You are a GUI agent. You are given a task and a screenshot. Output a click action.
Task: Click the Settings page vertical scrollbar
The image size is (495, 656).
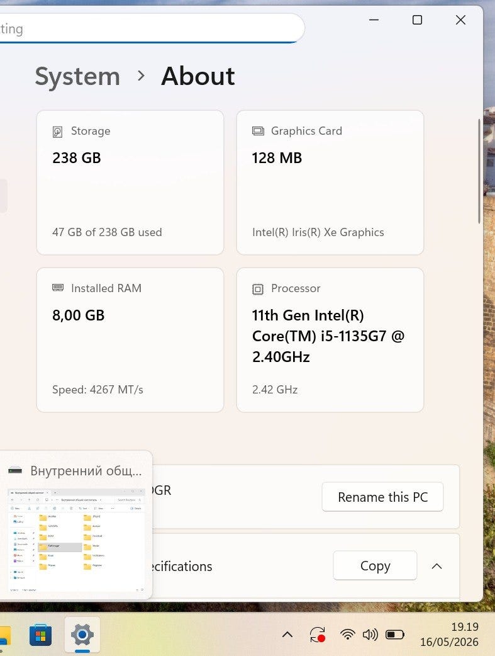[x=479, y=171]
